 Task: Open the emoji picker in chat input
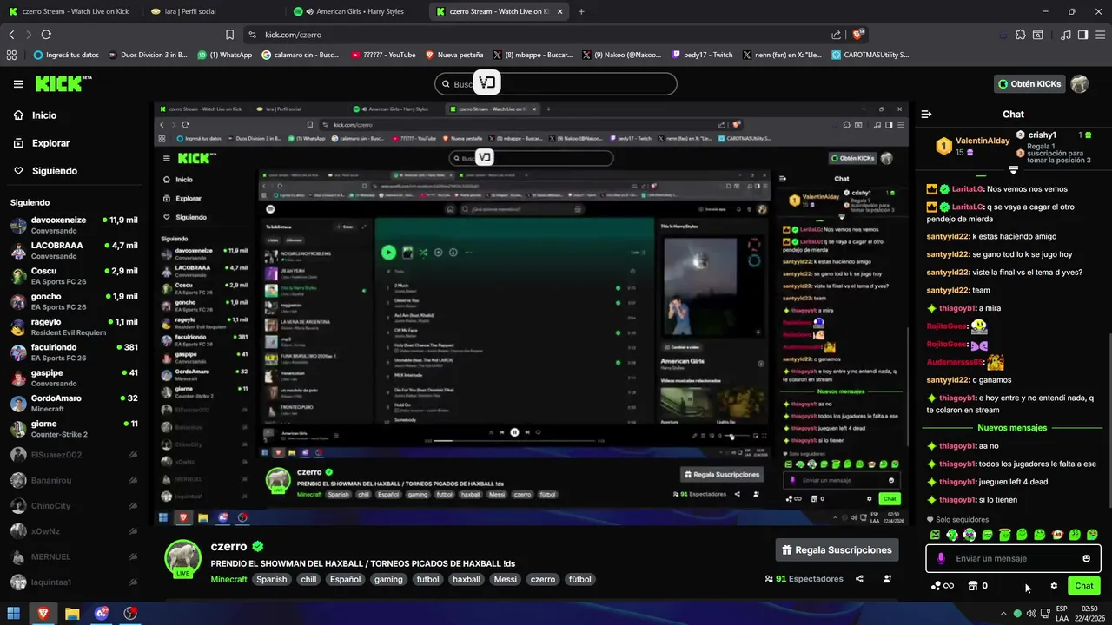click(x=1086, y=558)
